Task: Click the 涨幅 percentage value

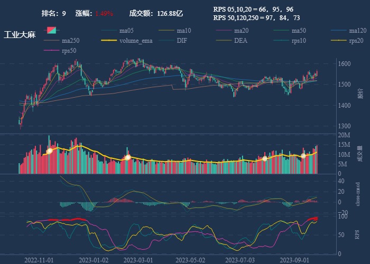Action: pyautogui.click(x=104, y=13)
